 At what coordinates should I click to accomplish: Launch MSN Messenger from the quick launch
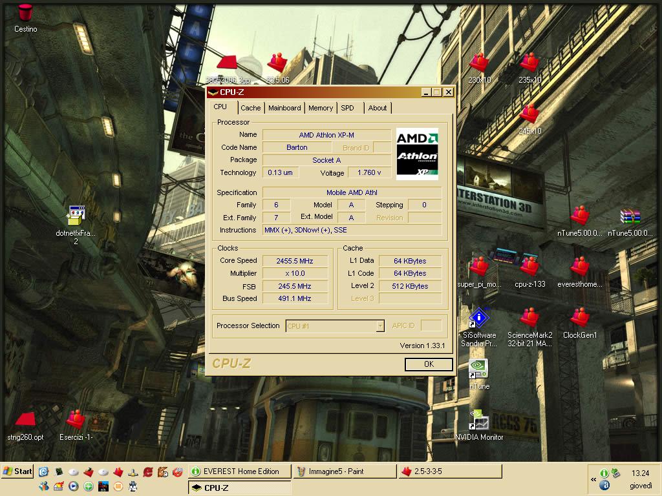tap(43, 486)
